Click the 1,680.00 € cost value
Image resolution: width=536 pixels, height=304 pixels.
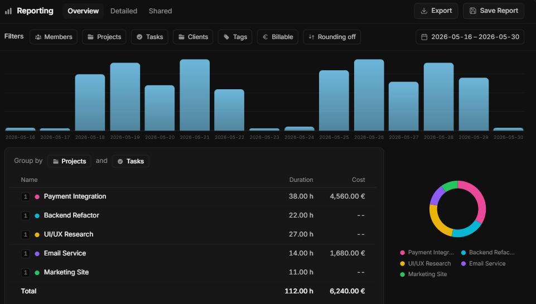pyautogui.click(x=347, y=253)
